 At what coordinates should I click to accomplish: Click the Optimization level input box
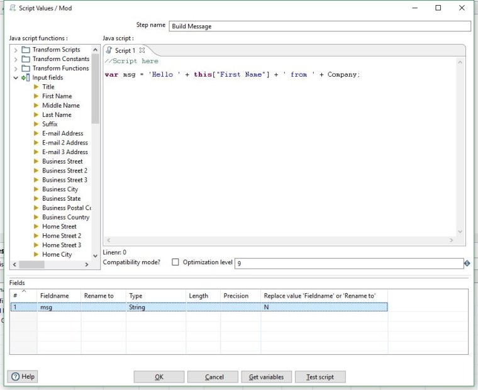coord(348,264)
